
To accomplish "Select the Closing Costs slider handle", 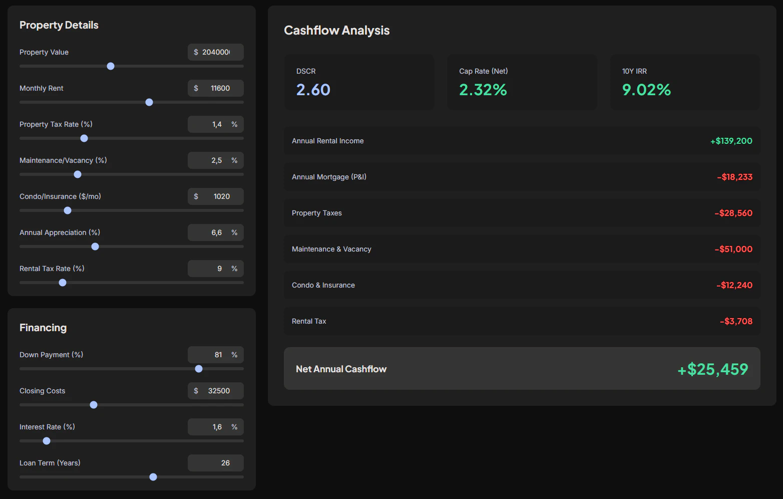I will point(94,405).
